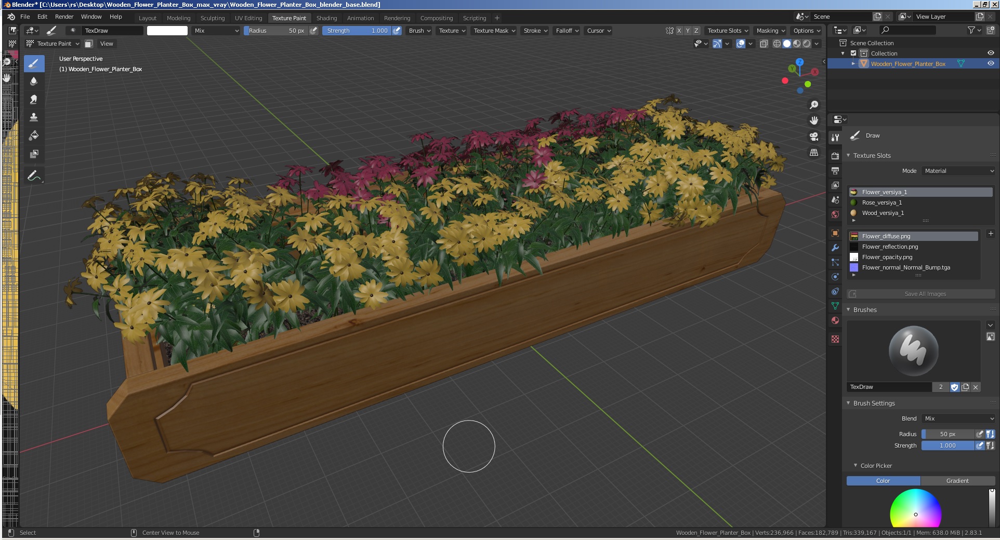
Task: Open the Object Constraints tab
Action: tap(835, 291)
